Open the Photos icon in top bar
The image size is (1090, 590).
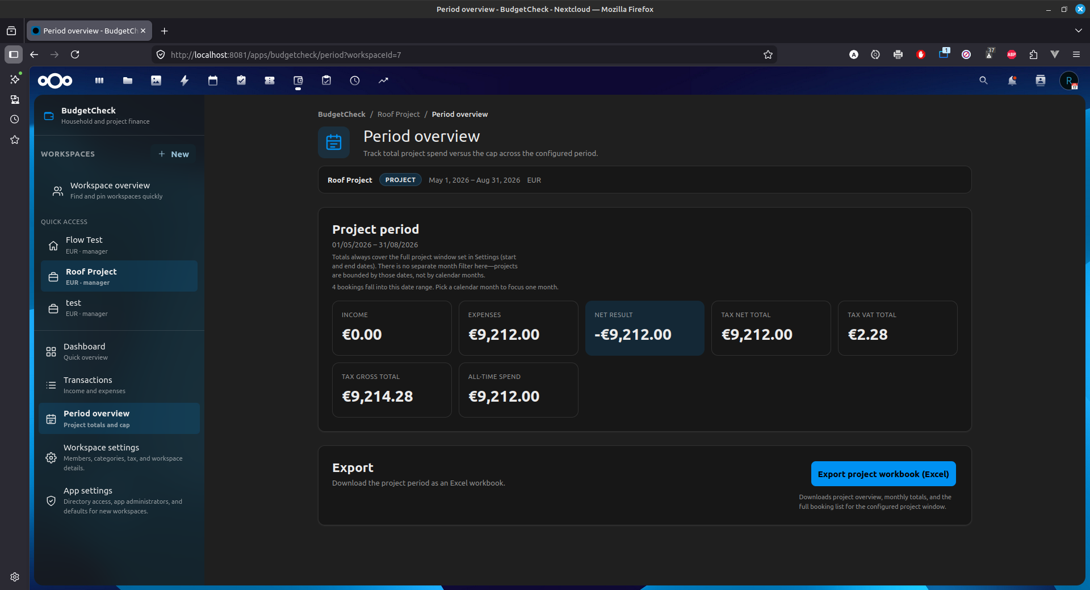156,81
